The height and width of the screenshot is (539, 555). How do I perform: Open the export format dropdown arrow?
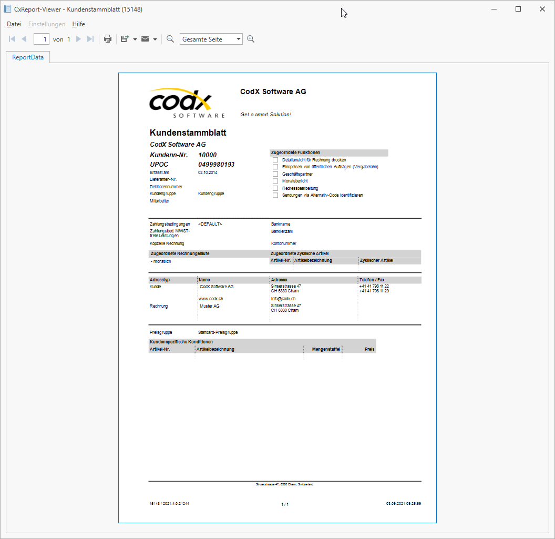point(135,38)
